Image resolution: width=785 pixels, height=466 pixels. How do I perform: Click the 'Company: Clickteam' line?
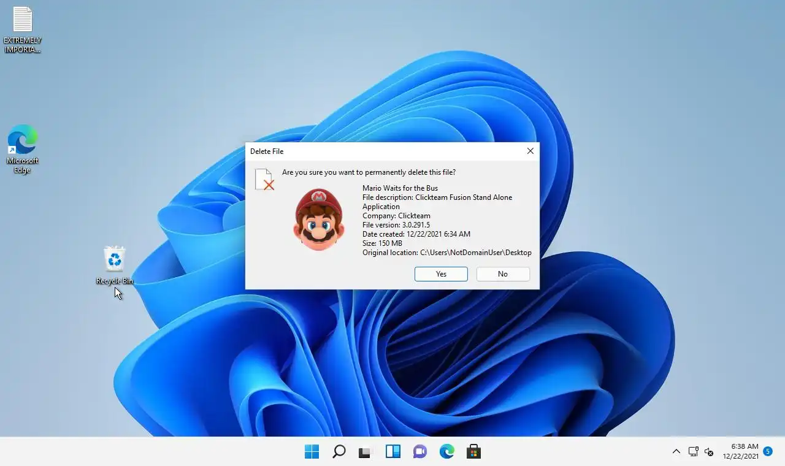click(x=396, y=216)
